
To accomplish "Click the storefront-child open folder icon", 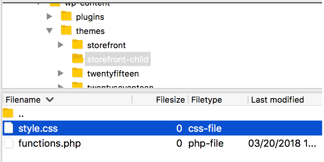I will (77, 59).
